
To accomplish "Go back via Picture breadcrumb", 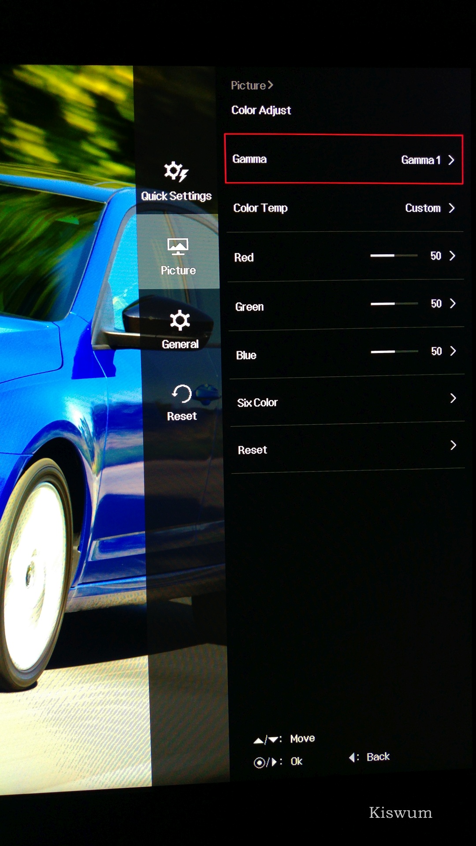I will (x=252, y=85).
